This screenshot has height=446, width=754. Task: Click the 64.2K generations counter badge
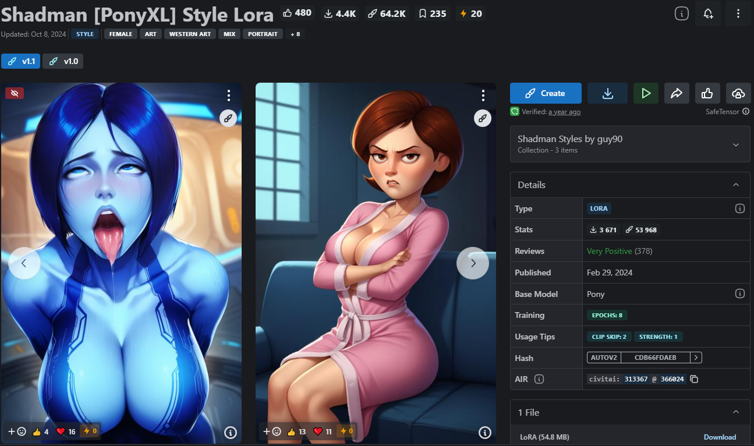(x=387, y=13)
